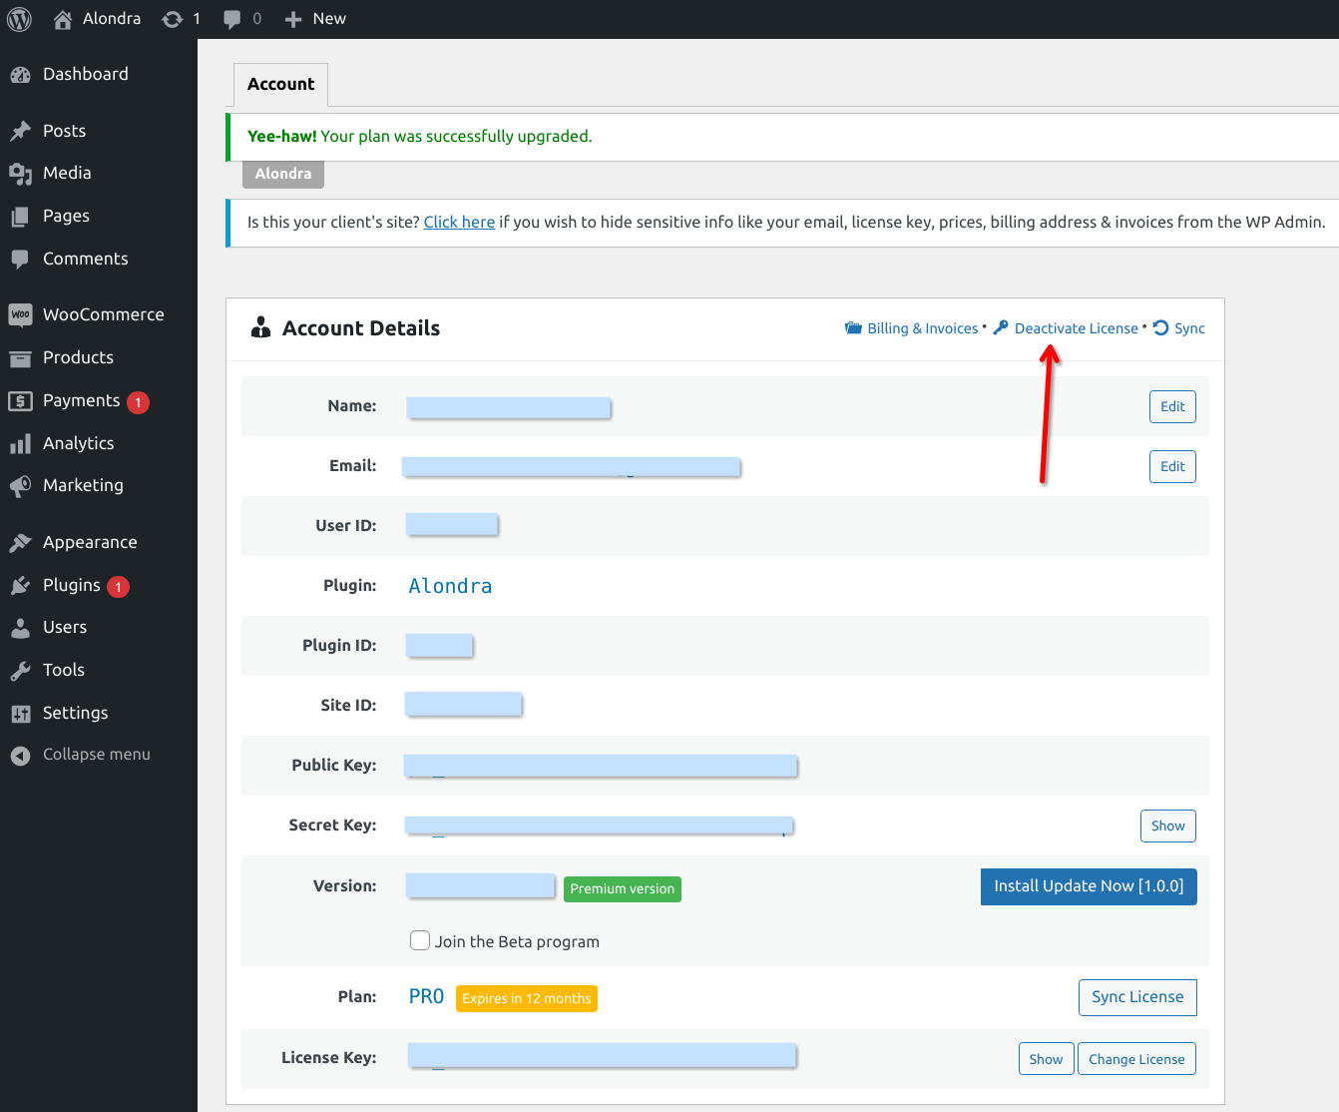Switch to the Account tab
This screenshot has width=1339, height=1112.
click(280, 84)
